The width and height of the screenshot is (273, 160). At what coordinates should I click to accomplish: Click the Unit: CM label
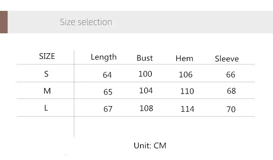(150, 146)
